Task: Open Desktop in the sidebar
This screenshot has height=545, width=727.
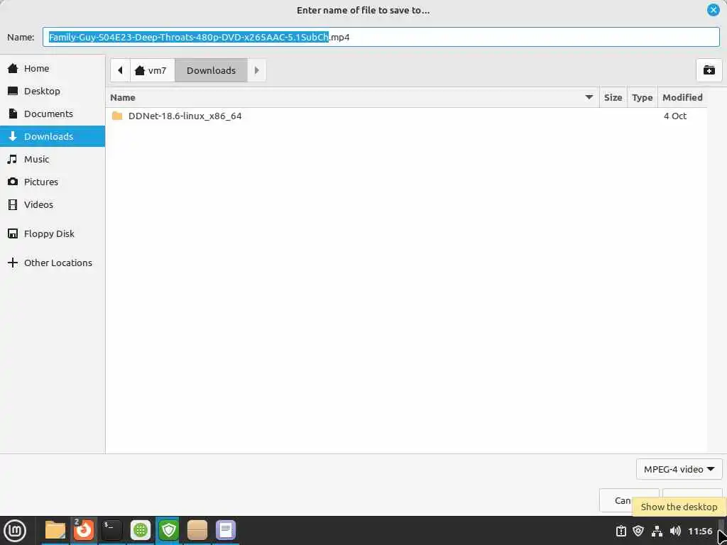Action: (53, 91)
